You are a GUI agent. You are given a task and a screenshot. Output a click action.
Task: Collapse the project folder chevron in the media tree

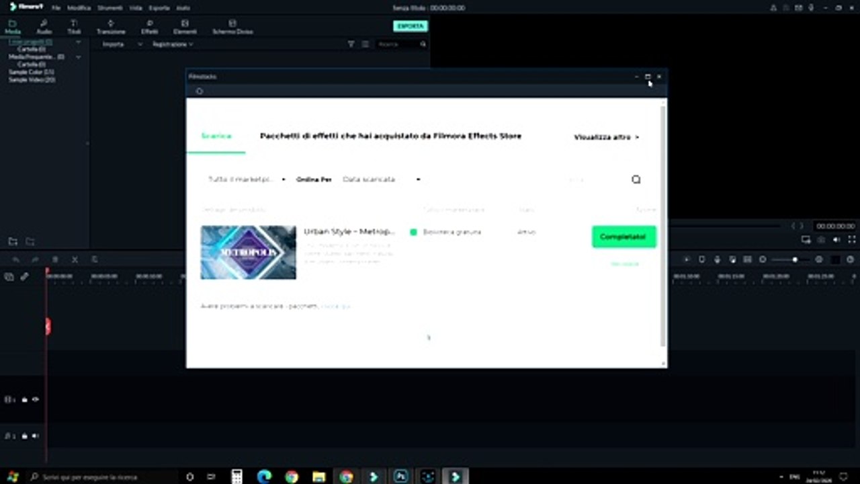[x=79, y=42]
